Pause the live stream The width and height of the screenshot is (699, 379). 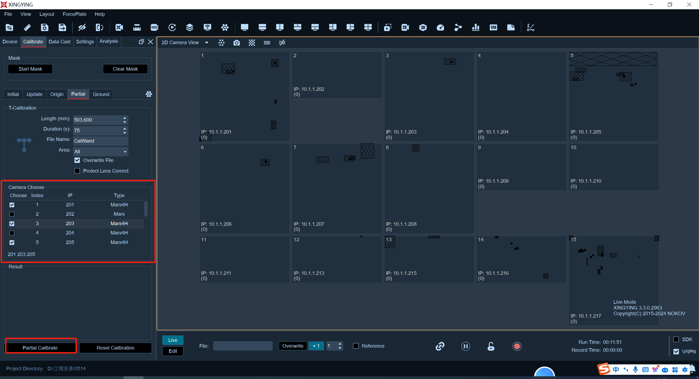click(x=465, y=346)
